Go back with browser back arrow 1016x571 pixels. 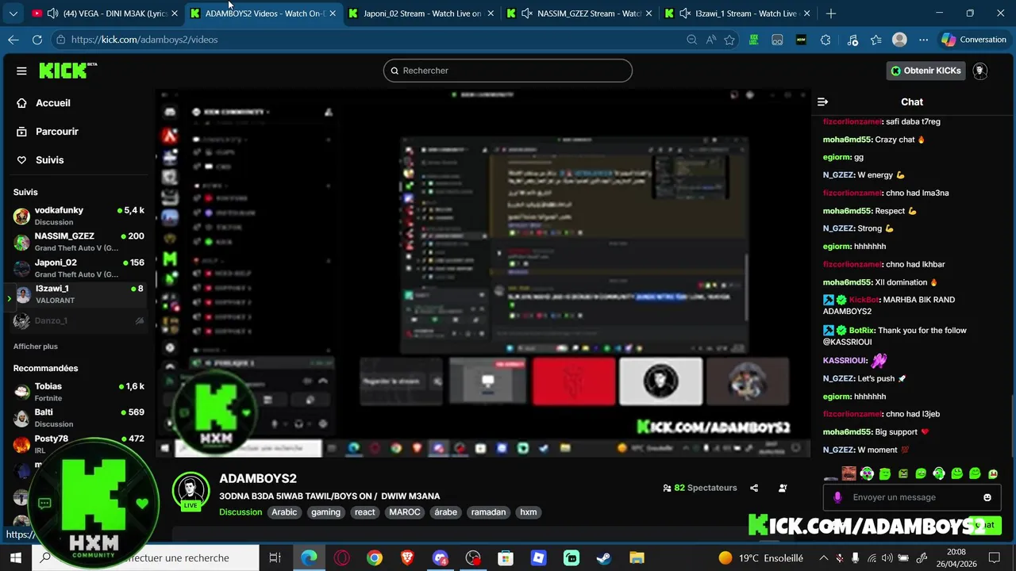point(13,40)
